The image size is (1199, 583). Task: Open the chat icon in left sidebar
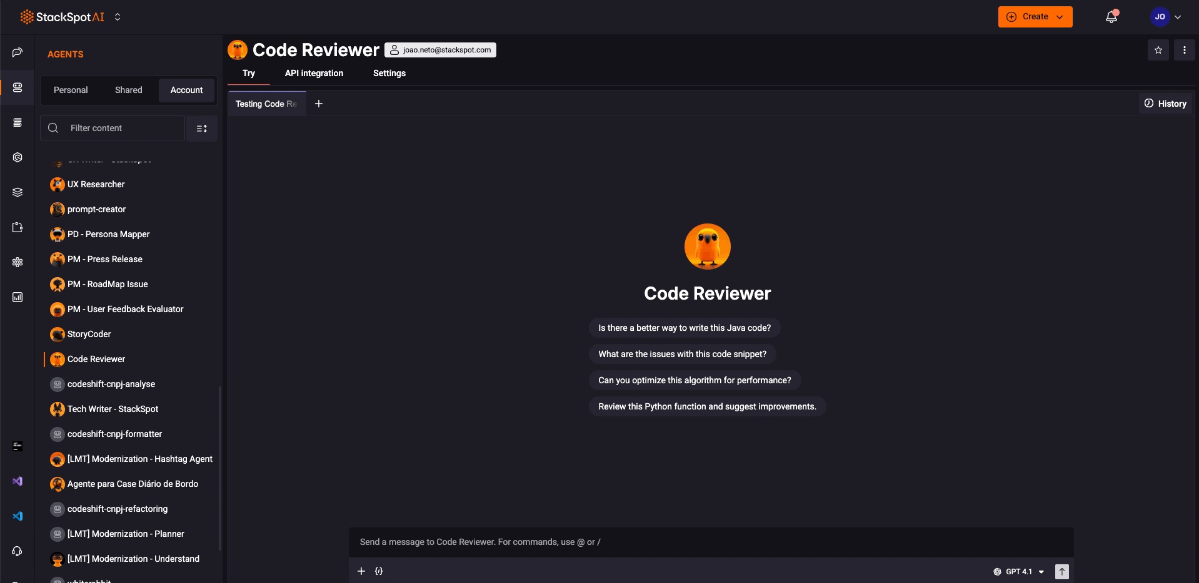[18, 52]
